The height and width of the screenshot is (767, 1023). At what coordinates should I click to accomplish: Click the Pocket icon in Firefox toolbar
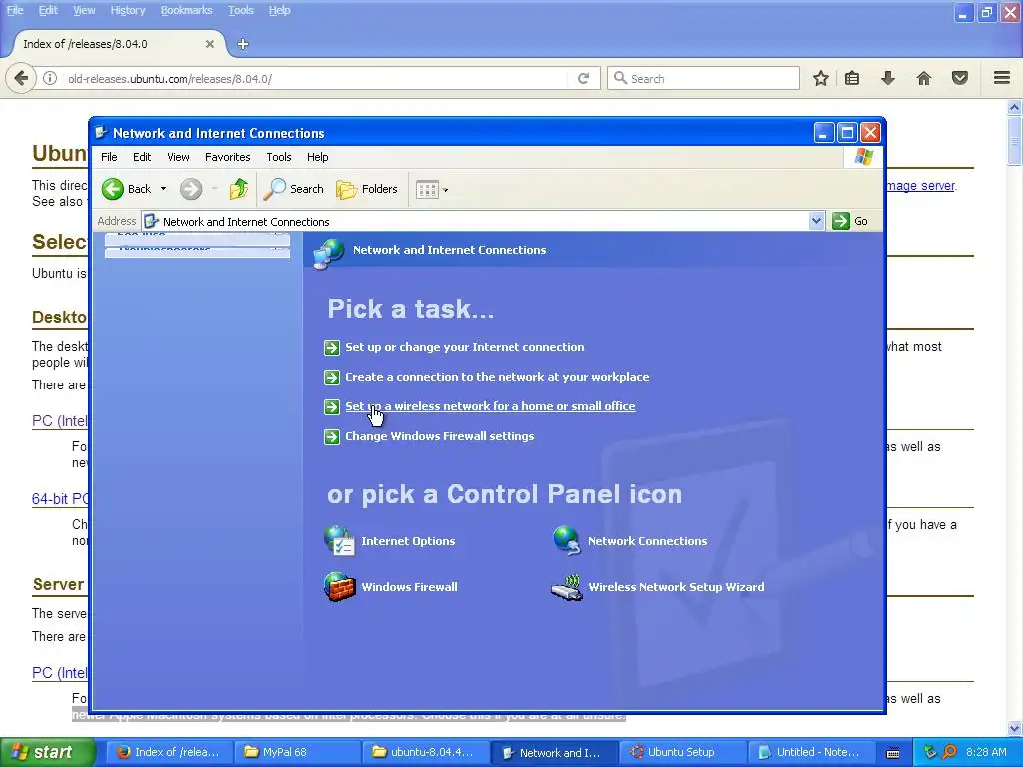(x=960, y=79)
